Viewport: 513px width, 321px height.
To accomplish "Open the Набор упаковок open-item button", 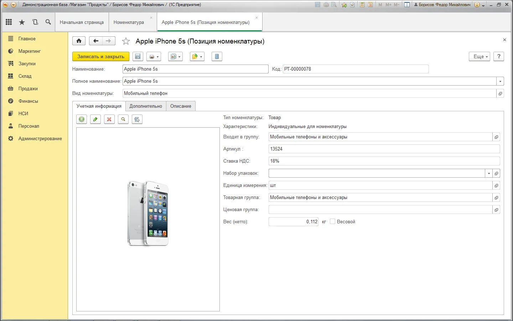I will (x=496, y=173).
